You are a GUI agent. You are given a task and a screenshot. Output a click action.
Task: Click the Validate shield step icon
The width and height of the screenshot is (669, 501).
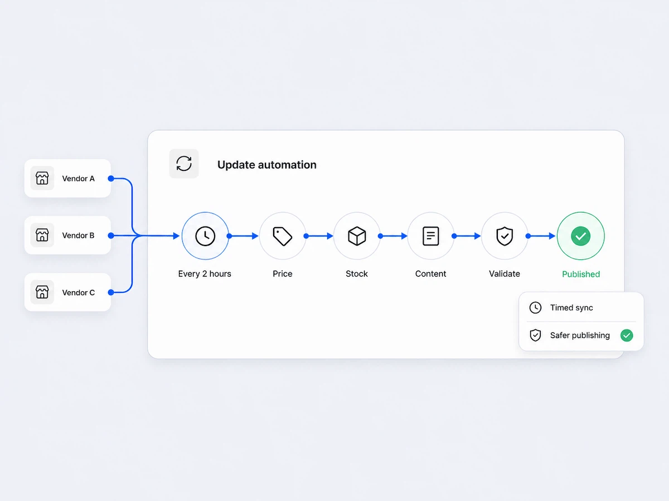pos(505,236)
